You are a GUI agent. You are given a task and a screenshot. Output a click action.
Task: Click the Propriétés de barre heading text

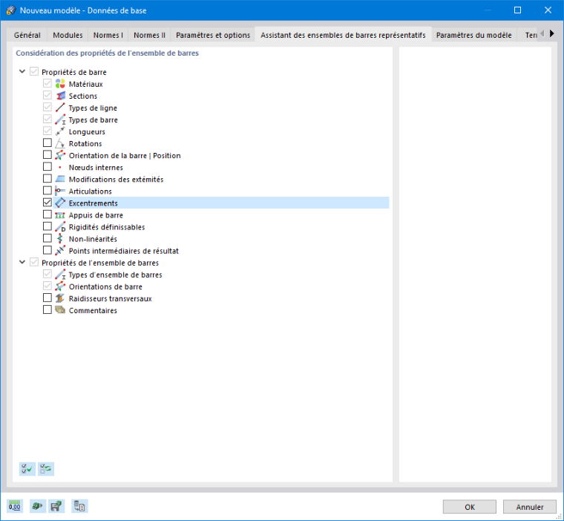[x=74, y=72]
